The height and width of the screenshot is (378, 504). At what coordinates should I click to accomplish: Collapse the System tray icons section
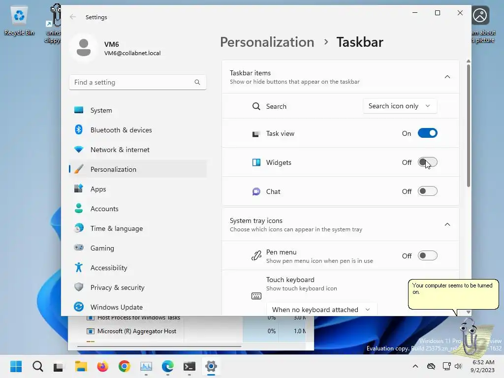(447, 224)
